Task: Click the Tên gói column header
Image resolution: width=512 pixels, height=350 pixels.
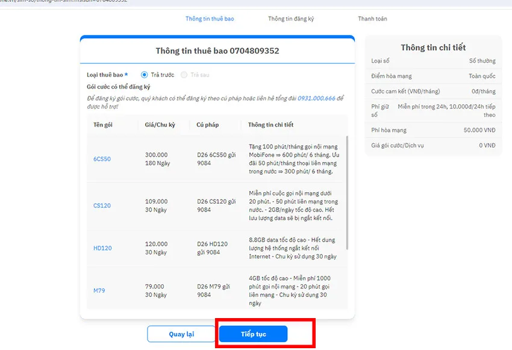Action: (x=103, y=125)
